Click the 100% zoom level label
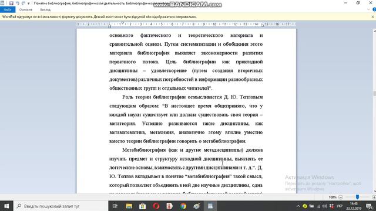Viewport: 376px width, 211px height. (x=333, y=197)
